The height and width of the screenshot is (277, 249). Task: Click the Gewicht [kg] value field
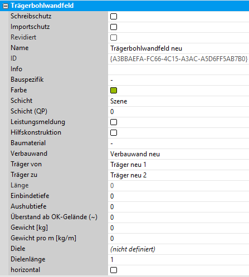178,228
